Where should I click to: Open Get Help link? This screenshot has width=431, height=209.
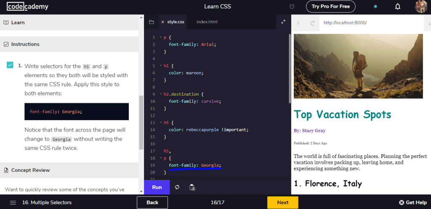(x=412, y=203)
